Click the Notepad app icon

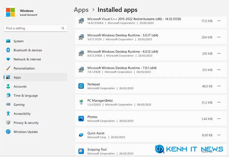click(81, 86)
